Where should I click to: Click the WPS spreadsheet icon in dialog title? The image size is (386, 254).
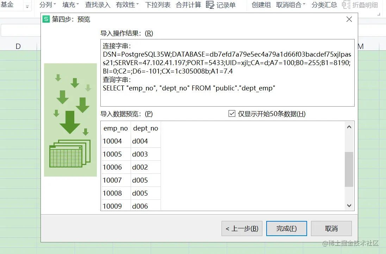pyautogui.click(x=46, y=19)
